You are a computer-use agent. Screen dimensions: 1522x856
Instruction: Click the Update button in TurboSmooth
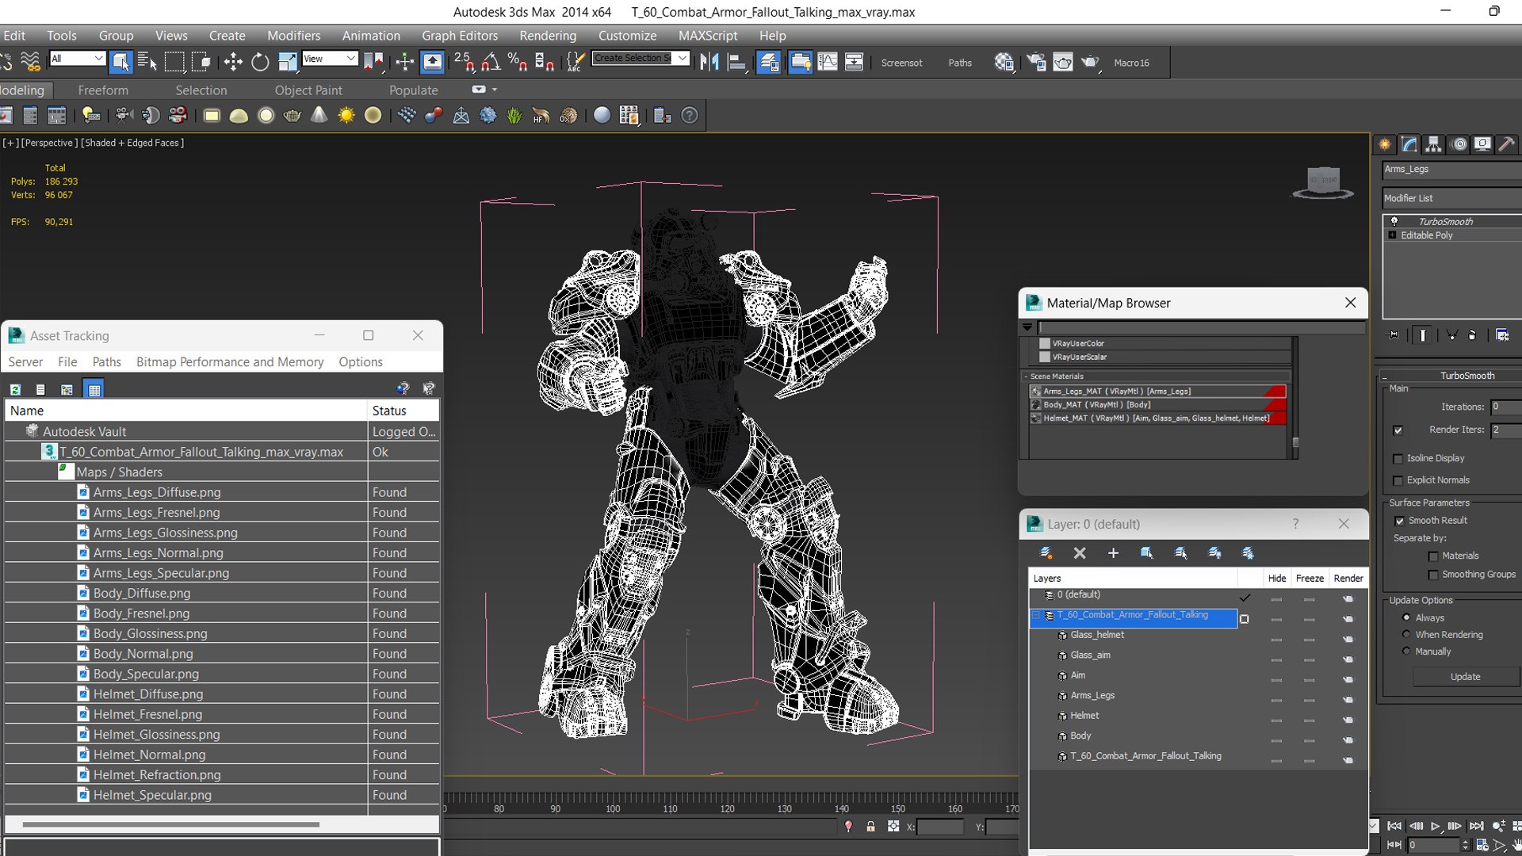pyautogui.click(x=1465, y=677)
